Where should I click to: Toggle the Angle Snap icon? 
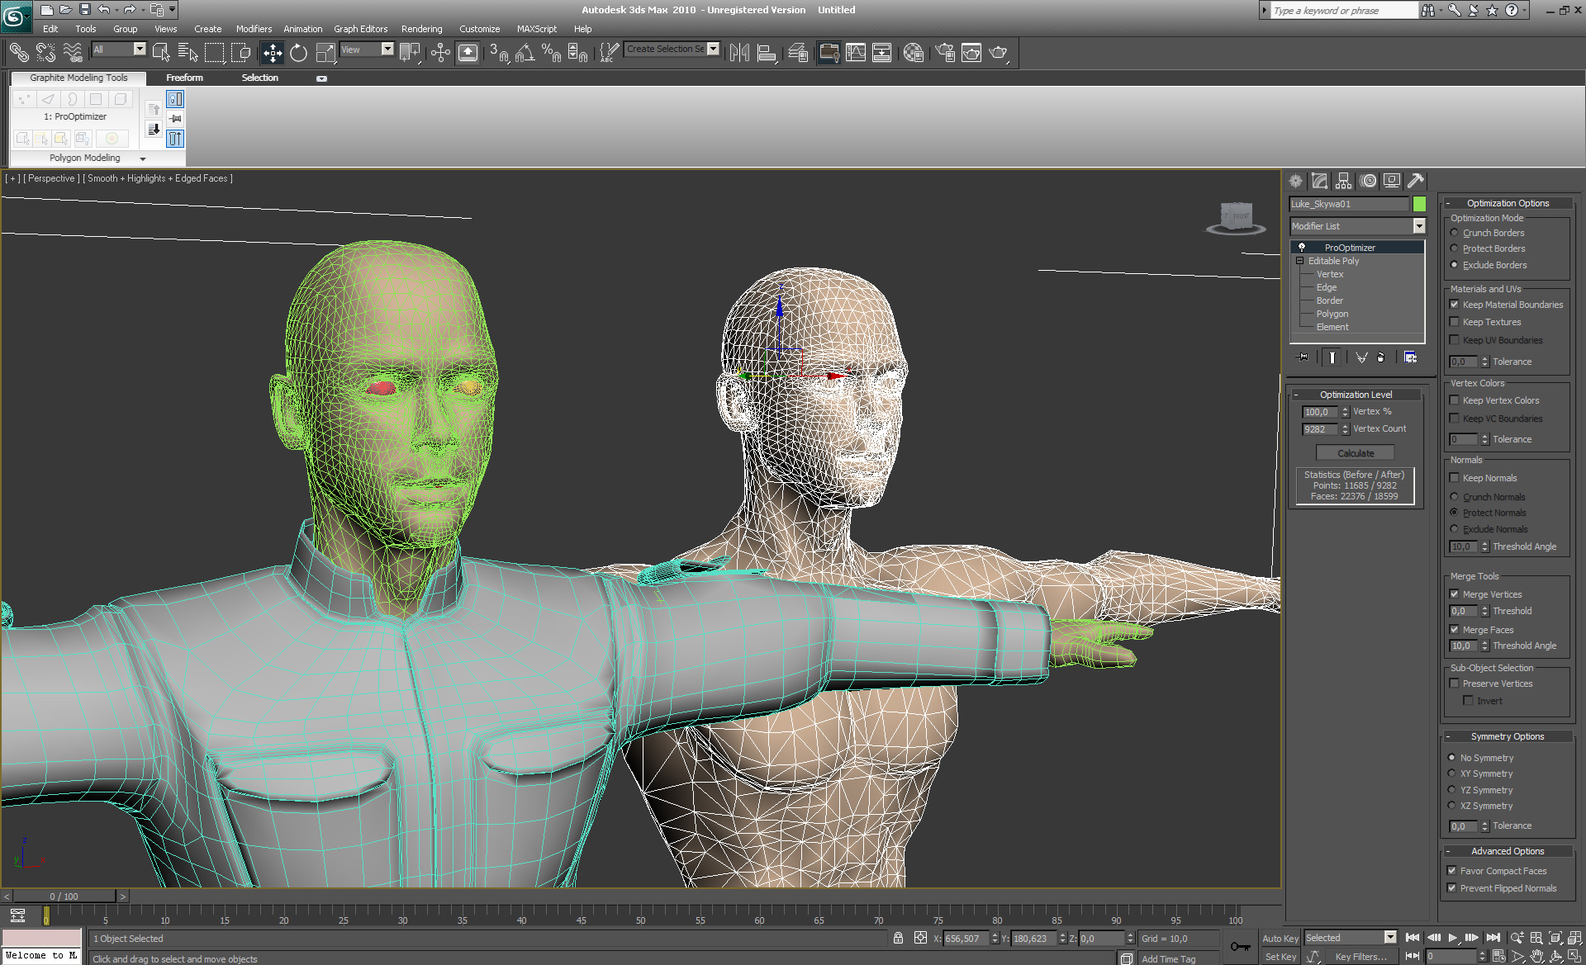[x=525, y=53]
